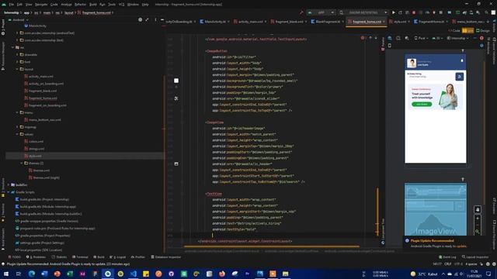Open activity_main.xml in the project tree
Viewport: 497px width, 279px height.
[41, 76]
